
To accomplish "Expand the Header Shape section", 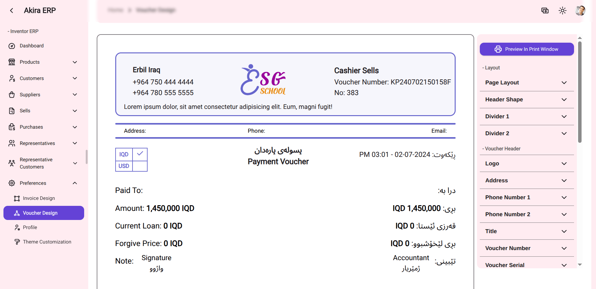I will click(x=527, y=99).
